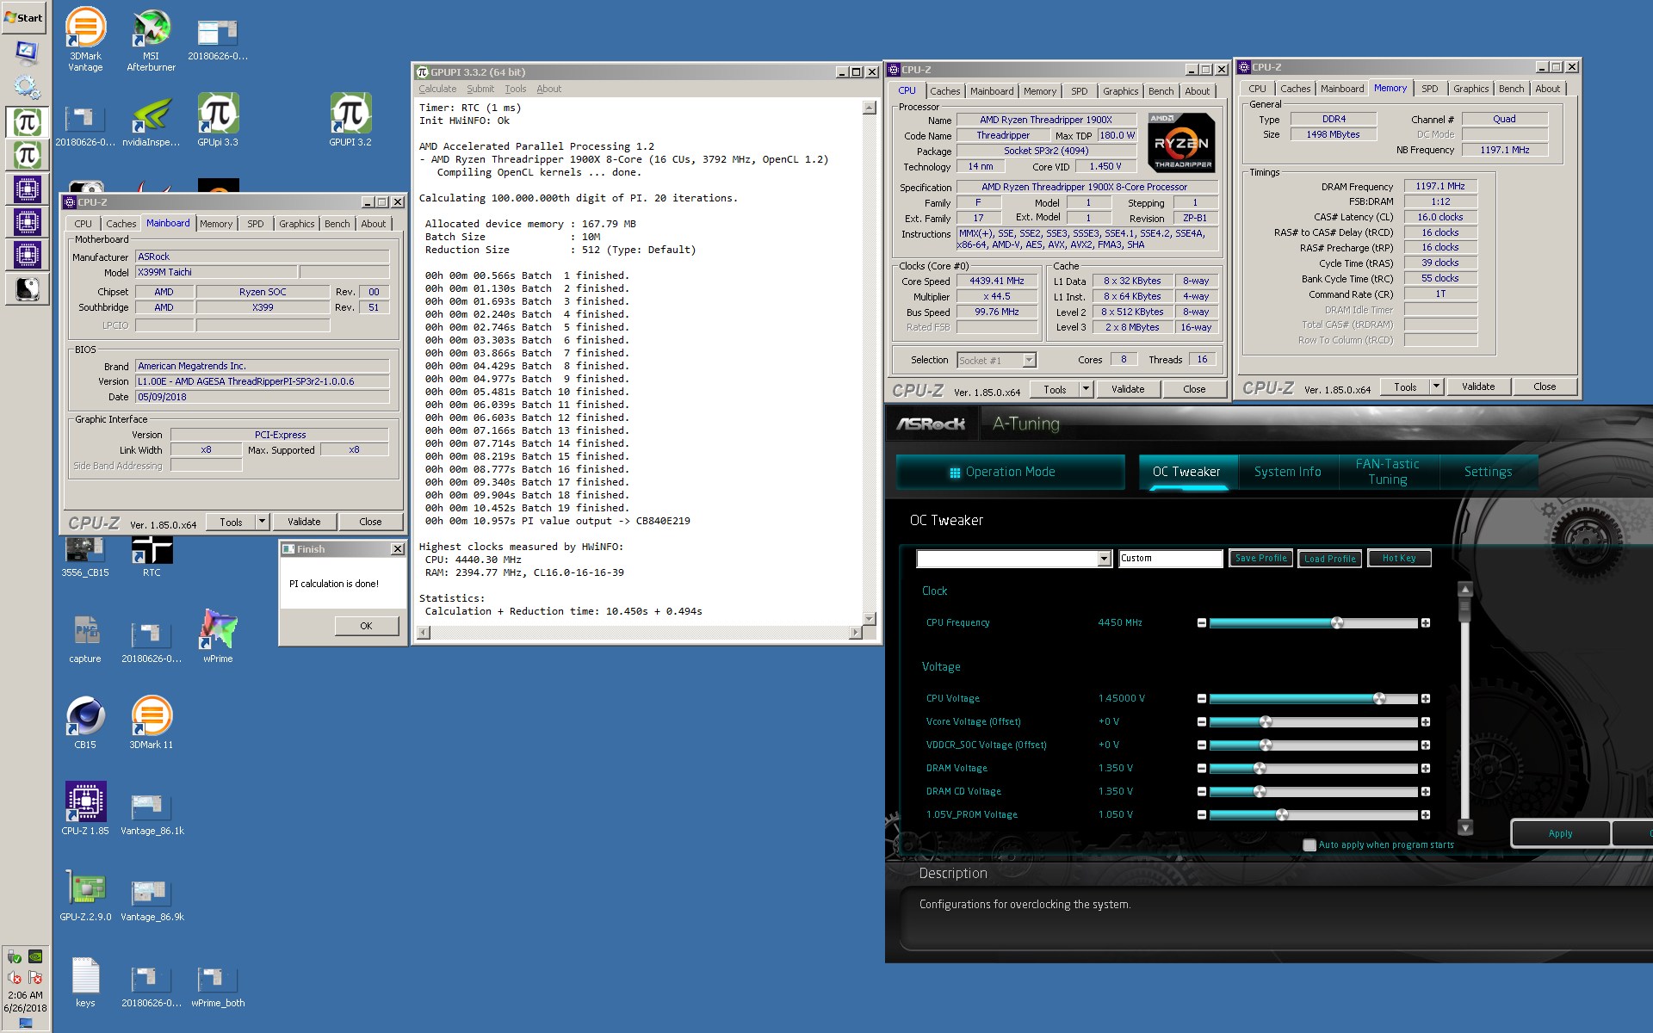Switch to Caches tab in Mainboard CPU-Z window

pyautogui.click(x=121, y=224)
